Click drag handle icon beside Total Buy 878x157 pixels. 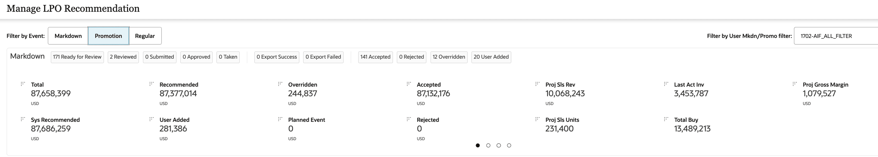coord(666,119)
